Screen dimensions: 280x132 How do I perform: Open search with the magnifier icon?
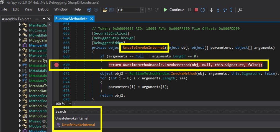(240, 10)
